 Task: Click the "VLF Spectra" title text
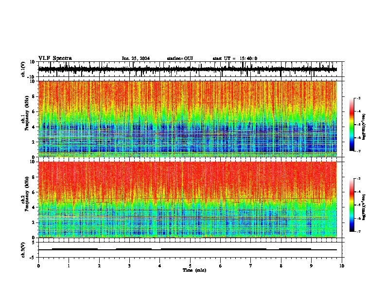point(55,58)
